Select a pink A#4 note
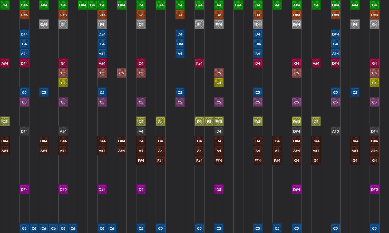This screenshot has height=233, width=389. pyautogui.click(x=316, y=63)
